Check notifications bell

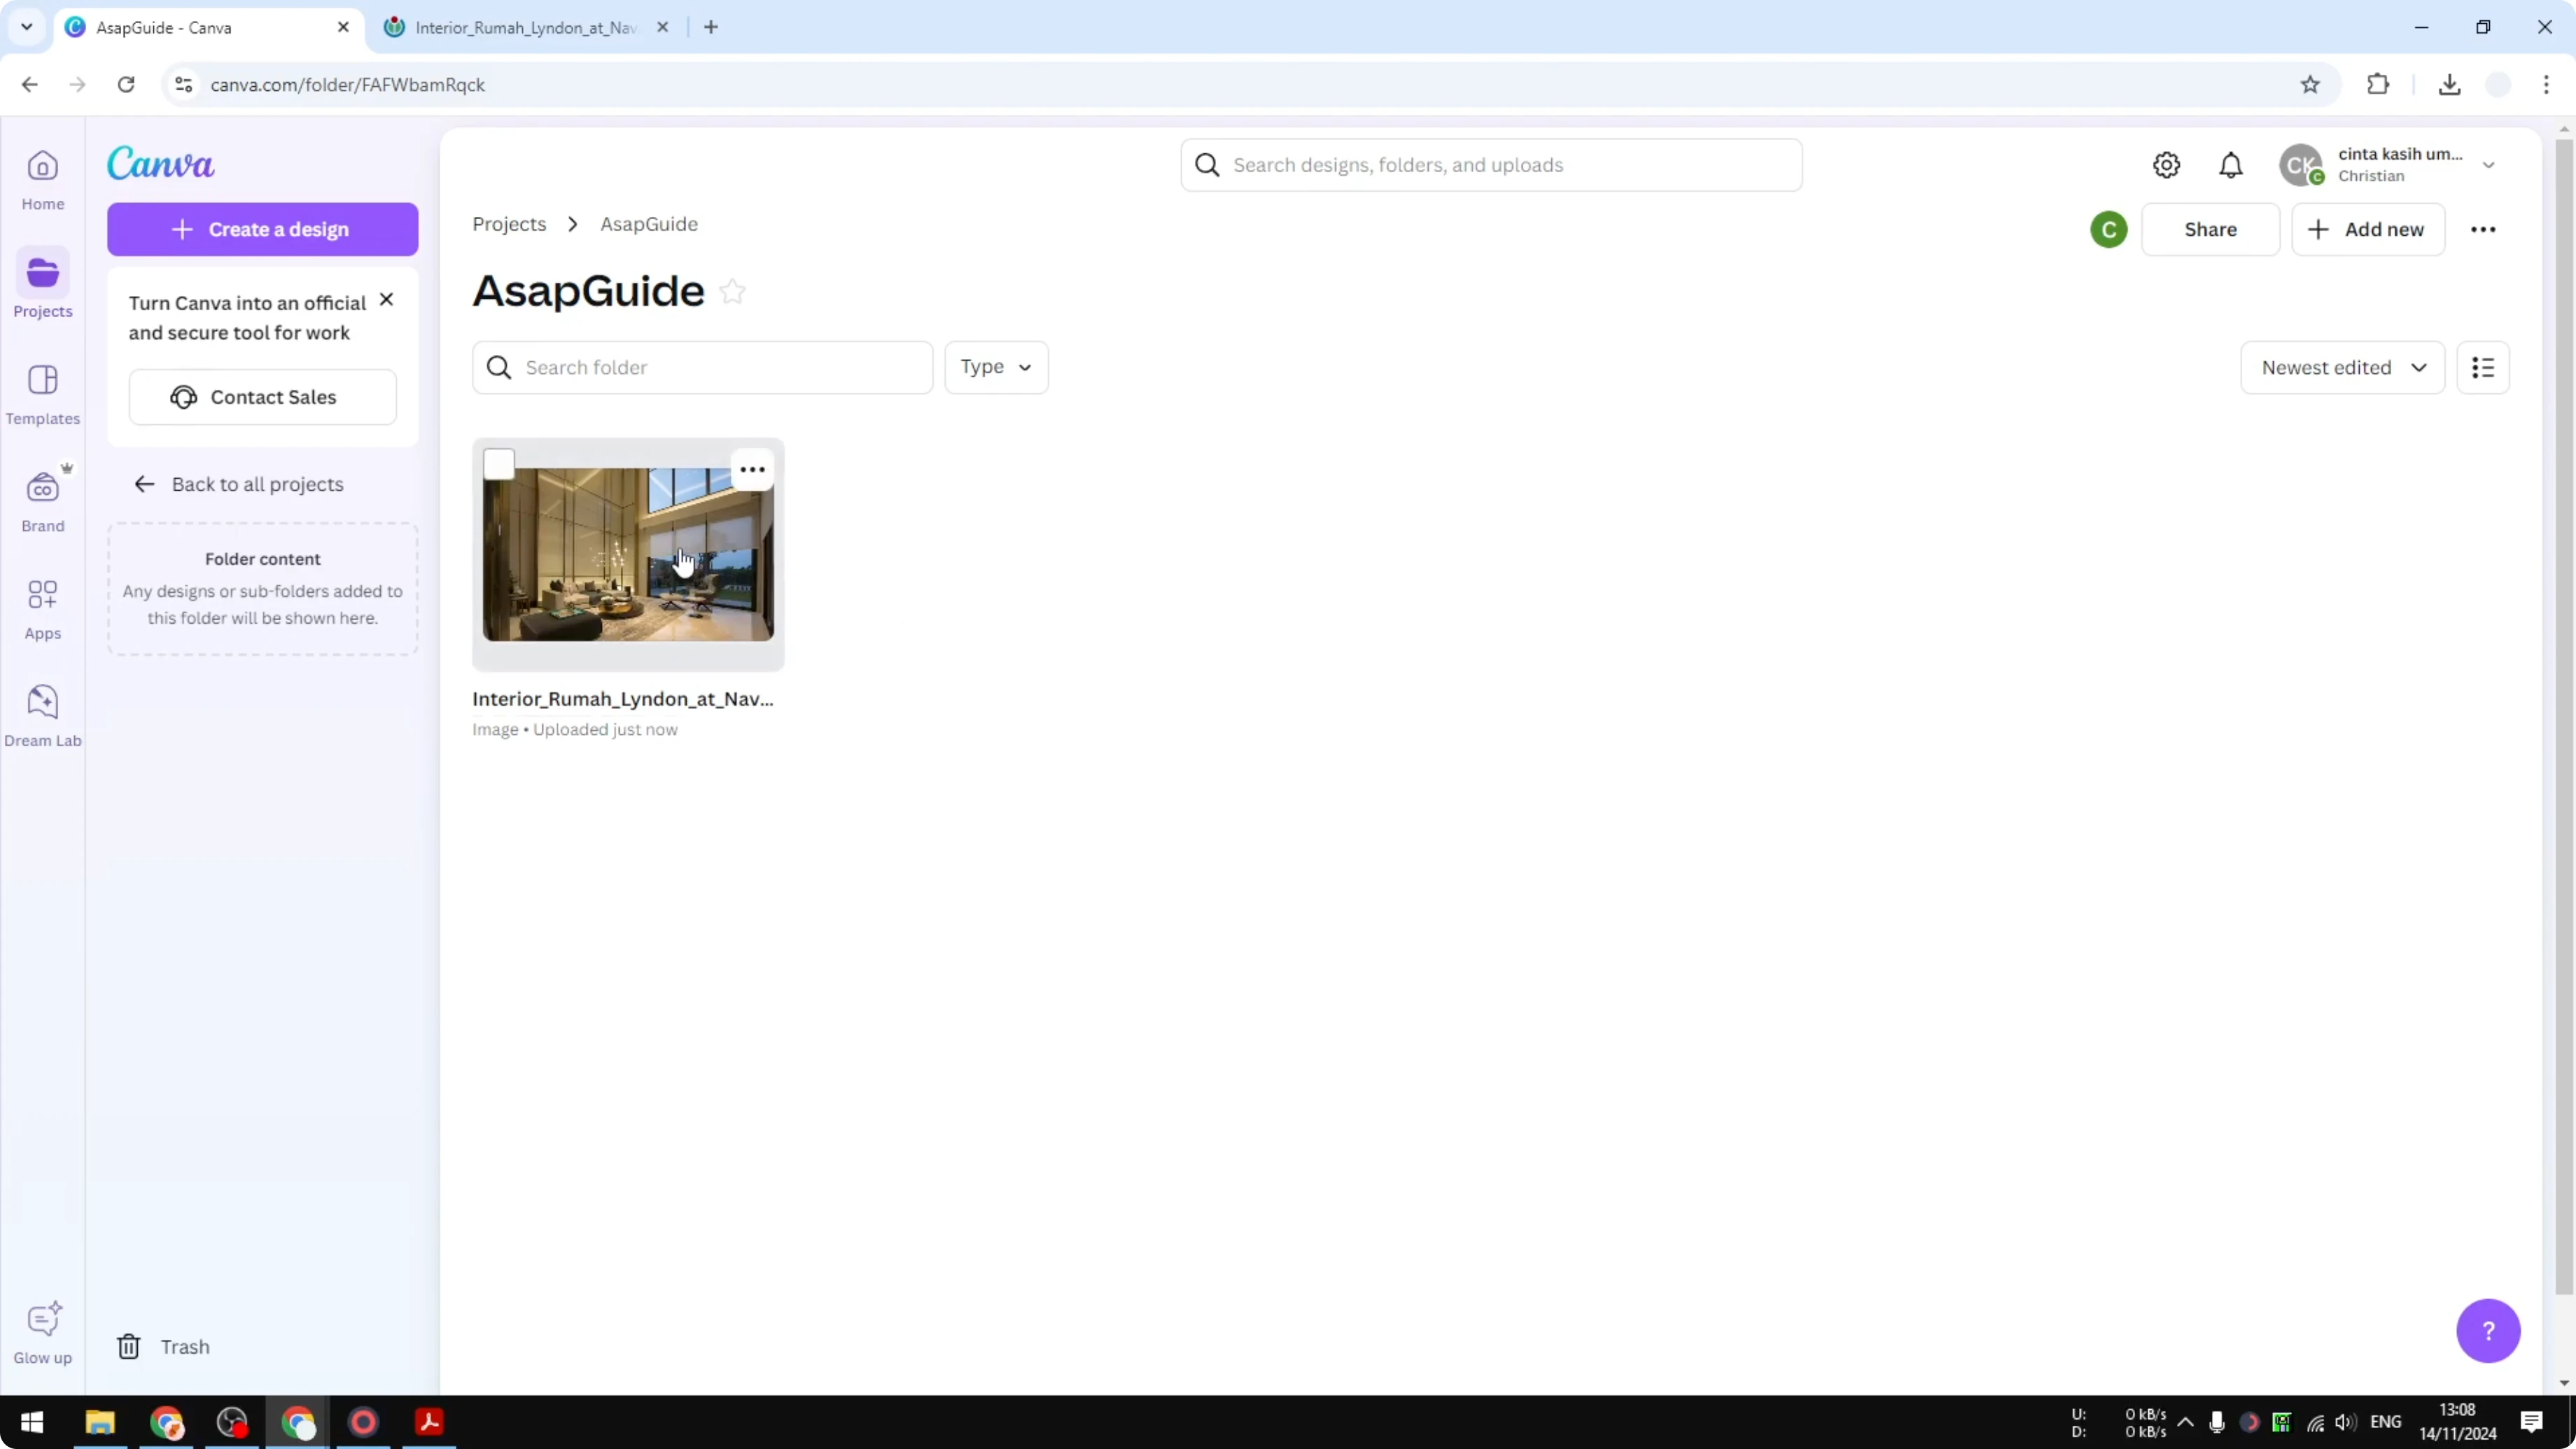point(2231,164)
